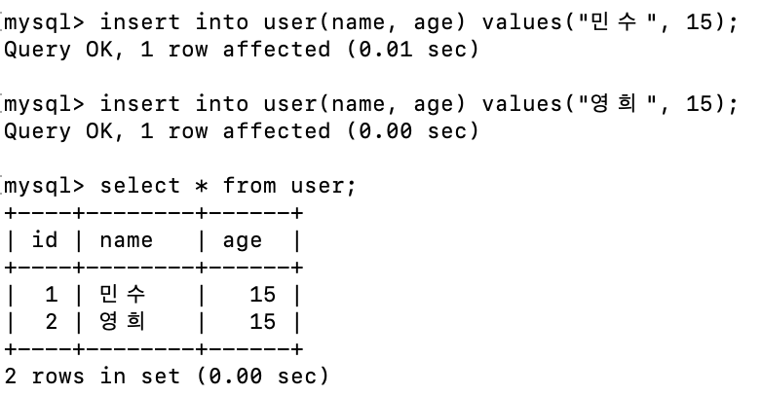The height and width of the screenshot is (395, 762).
Task: Click the third mysql> prompt before select
Action: click(x=44, y=187)
